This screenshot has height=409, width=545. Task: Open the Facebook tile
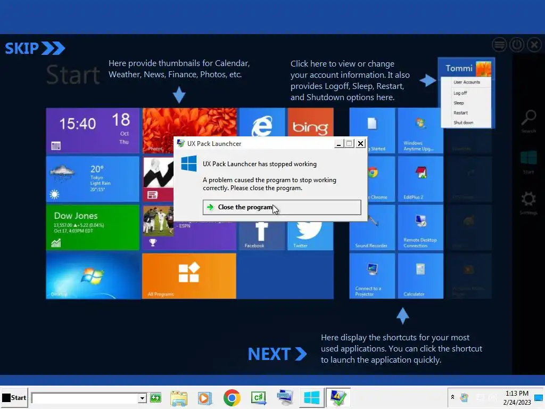tap(262, 236)
